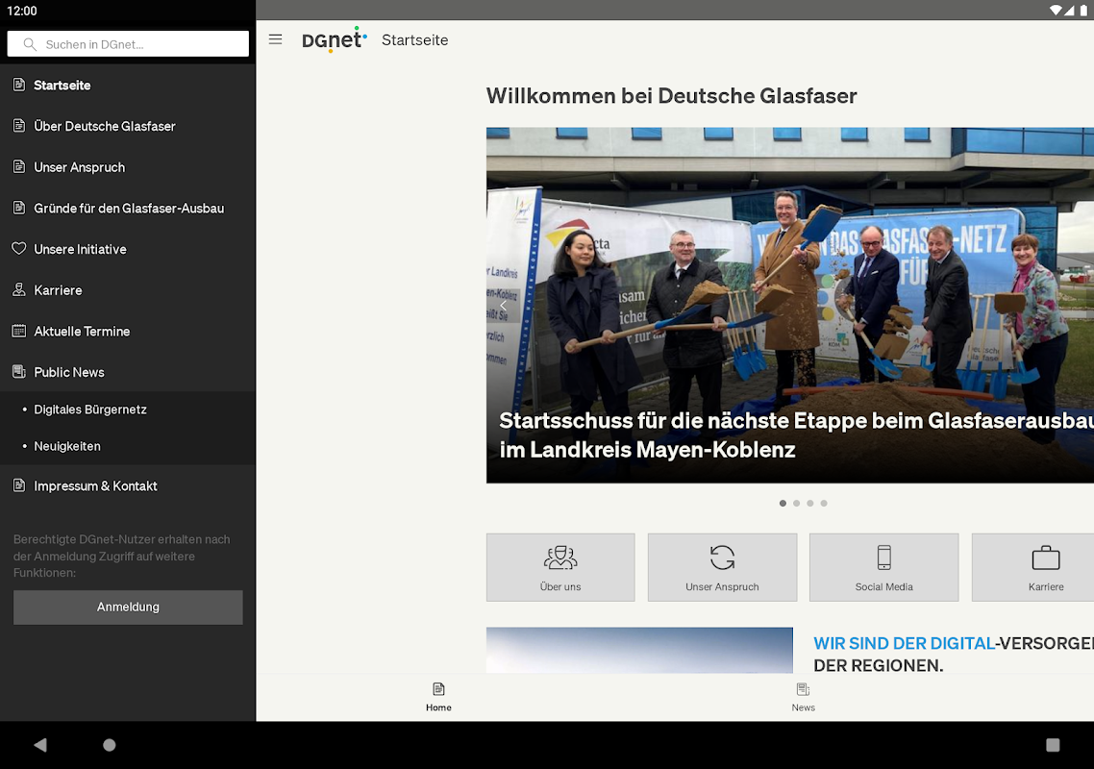Select second carousel dot indicator
Viewport: 1094px width, 769px height.
796,503
